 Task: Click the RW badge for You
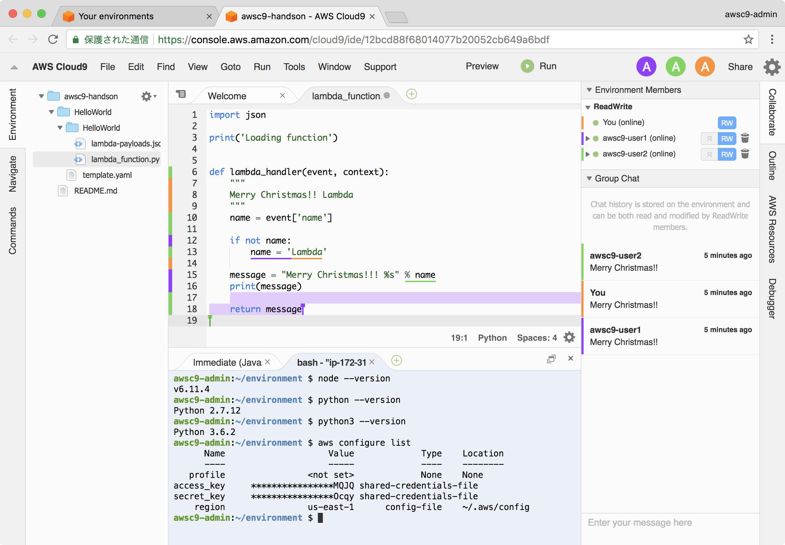(727, 123)
